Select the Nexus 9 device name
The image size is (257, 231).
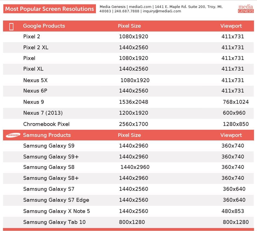33,102
